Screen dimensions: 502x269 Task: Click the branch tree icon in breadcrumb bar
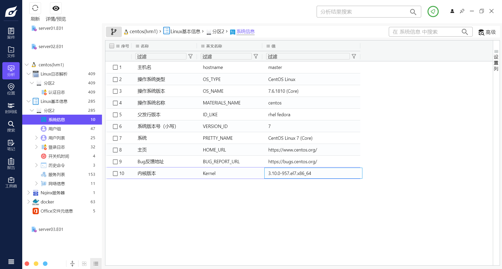pyautogui.click(x=114, y=32)
